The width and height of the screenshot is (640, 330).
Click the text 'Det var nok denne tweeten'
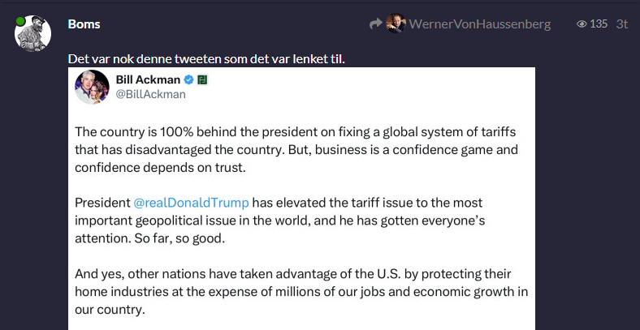pos(146,60)
